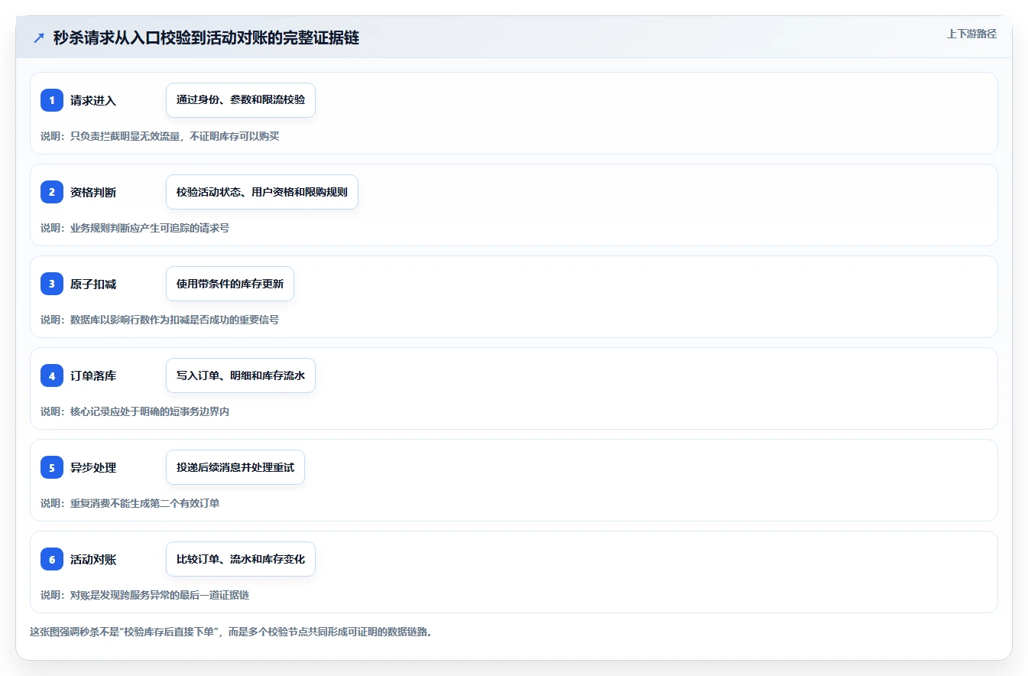The height and width of the screenshot is (676, 1028).
Task: Select the 通过身份、参数和限流校验 chip
Action: pos(241,100)
